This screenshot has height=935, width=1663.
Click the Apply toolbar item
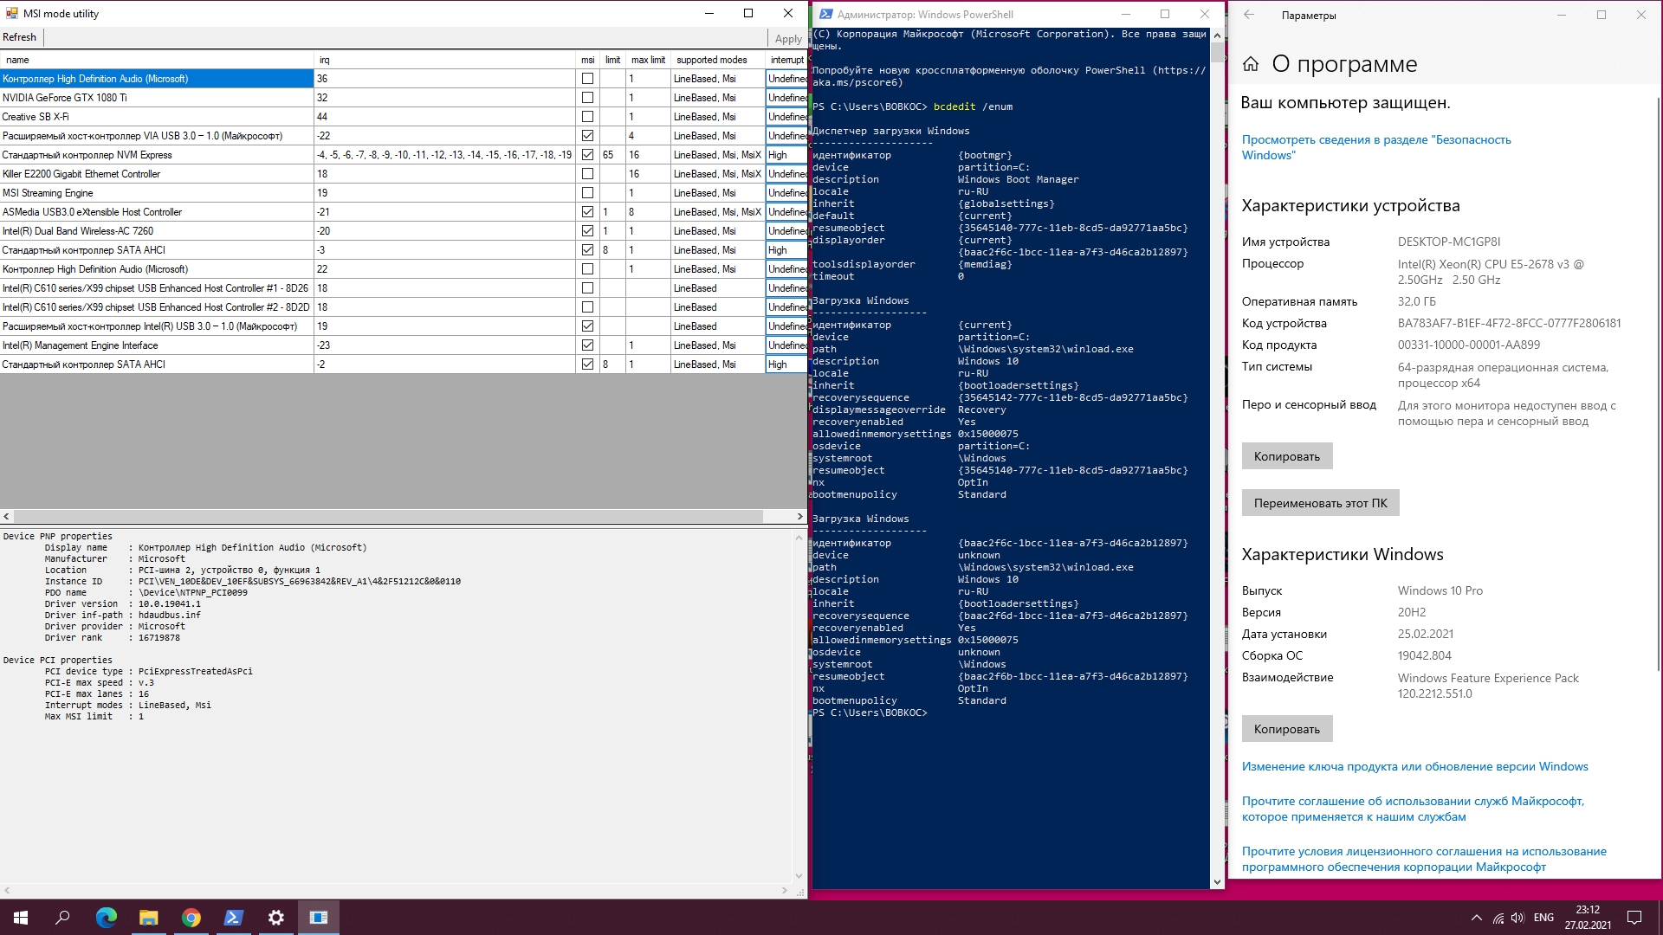[787, 39]
